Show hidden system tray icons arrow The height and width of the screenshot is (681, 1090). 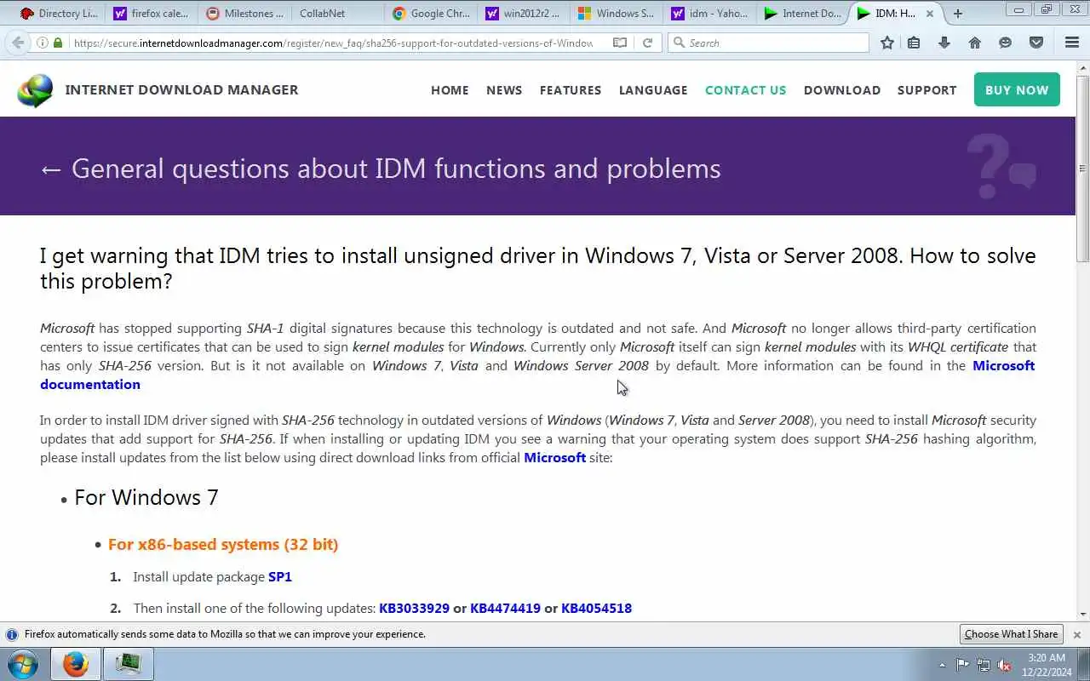coord(942,665)
